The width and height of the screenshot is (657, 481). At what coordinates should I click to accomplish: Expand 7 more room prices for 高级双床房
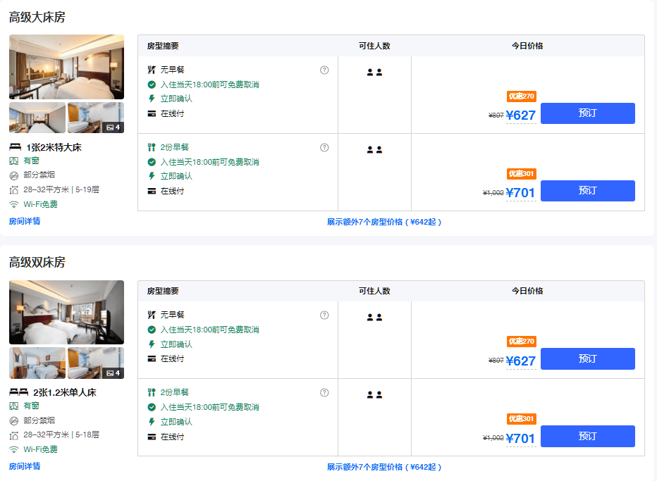pyautogui.click(x=384, y=467)
